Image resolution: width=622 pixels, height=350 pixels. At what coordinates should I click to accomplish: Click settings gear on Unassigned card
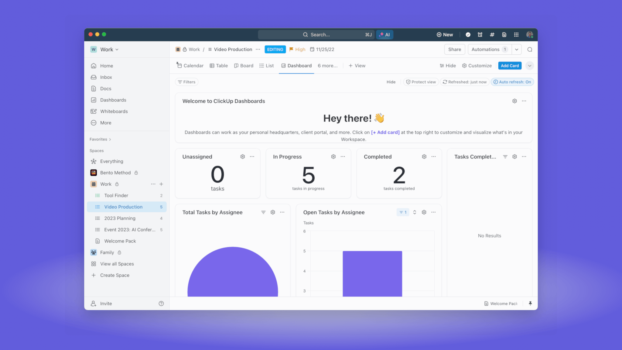(242, 156)
